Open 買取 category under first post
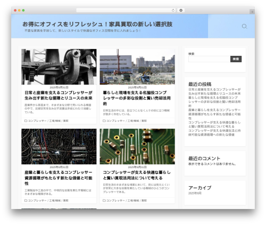 (66, 121)
